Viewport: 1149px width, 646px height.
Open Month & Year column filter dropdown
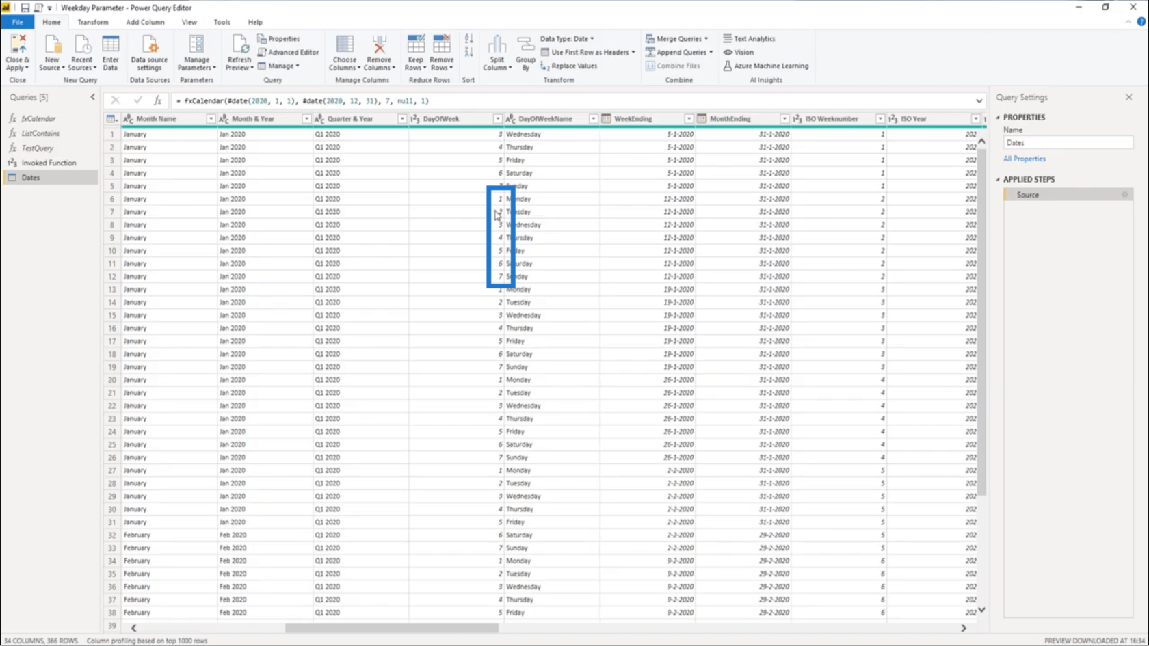(x=306, y=119)
